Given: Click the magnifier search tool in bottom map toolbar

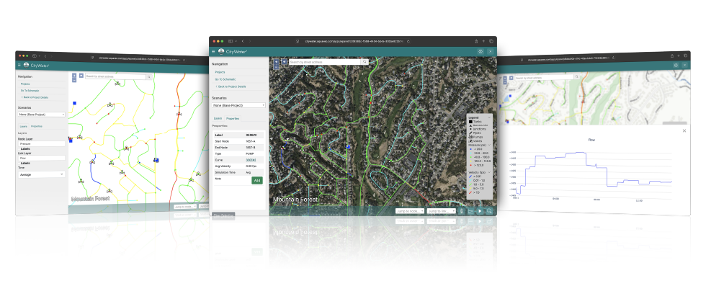Looking at the screenshot, I should 489,210.
